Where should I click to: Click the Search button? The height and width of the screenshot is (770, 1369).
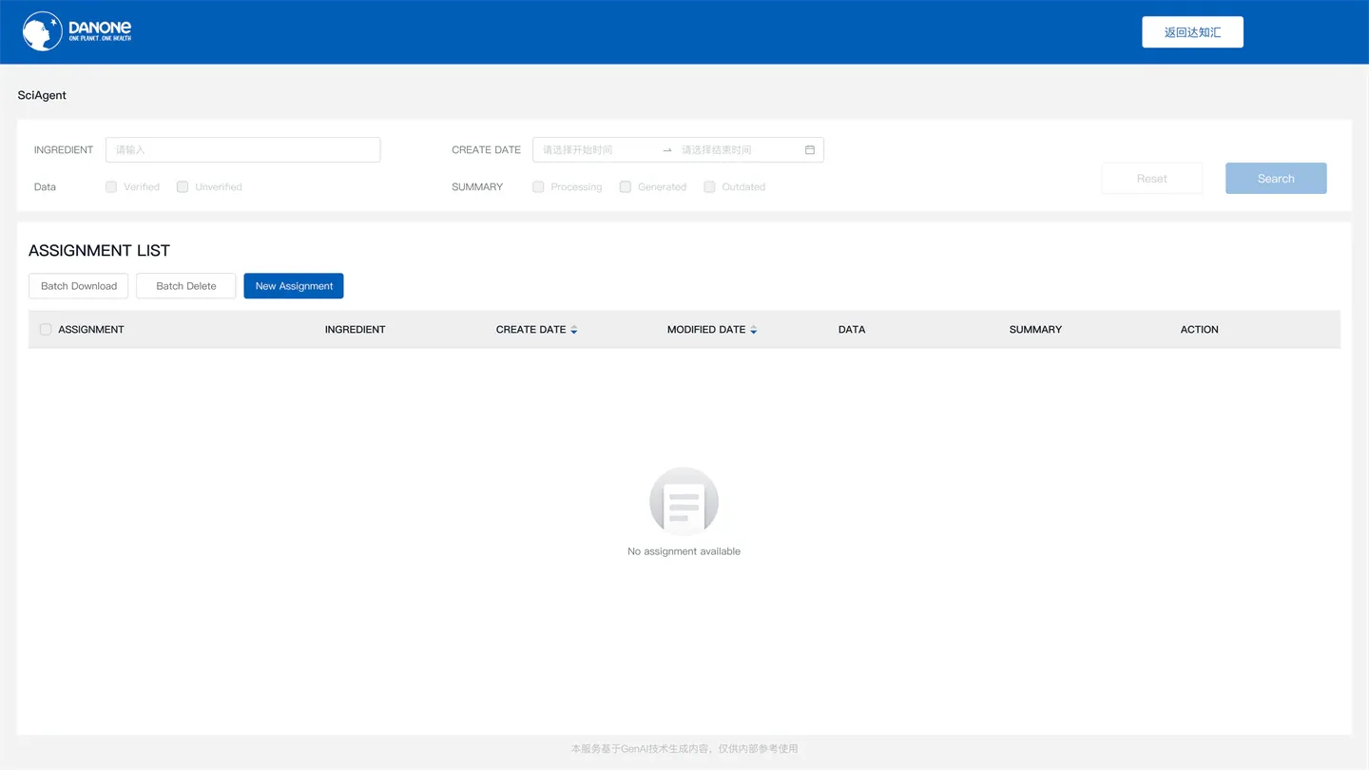pos(1276,178)
